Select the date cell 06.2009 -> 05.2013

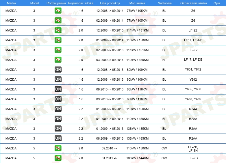(110, 138)
